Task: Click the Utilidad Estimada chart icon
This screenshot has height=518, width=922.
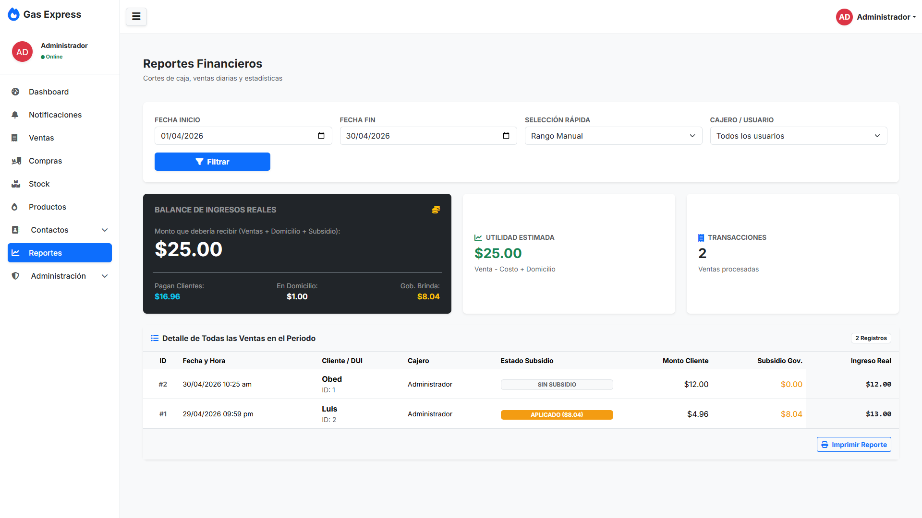Action: [478, 238]
